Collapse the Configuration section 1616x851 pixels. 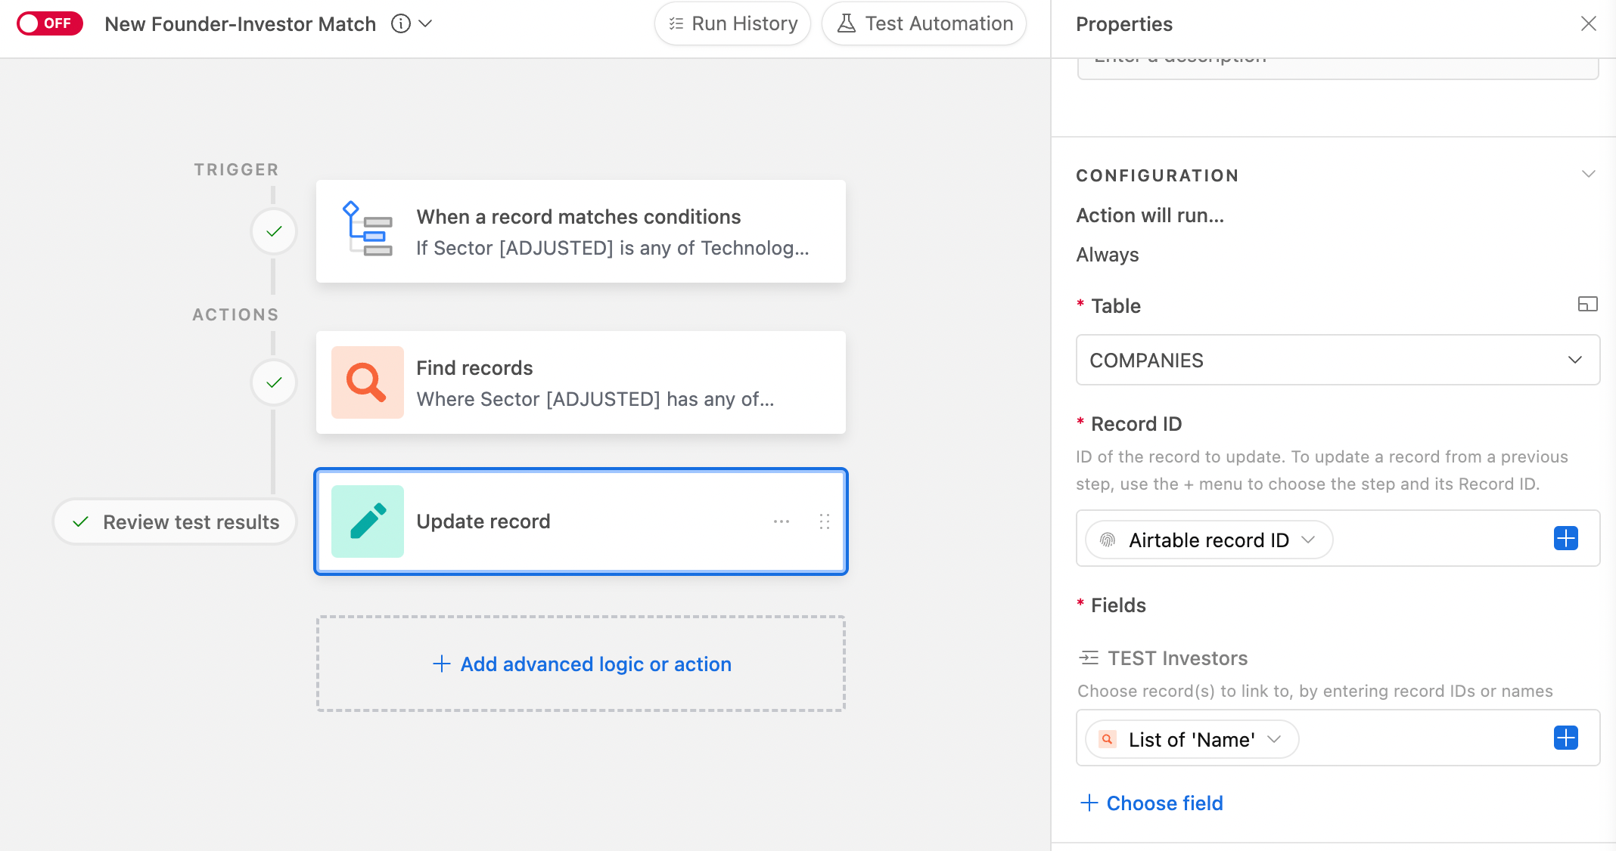tap(1589, 175)
